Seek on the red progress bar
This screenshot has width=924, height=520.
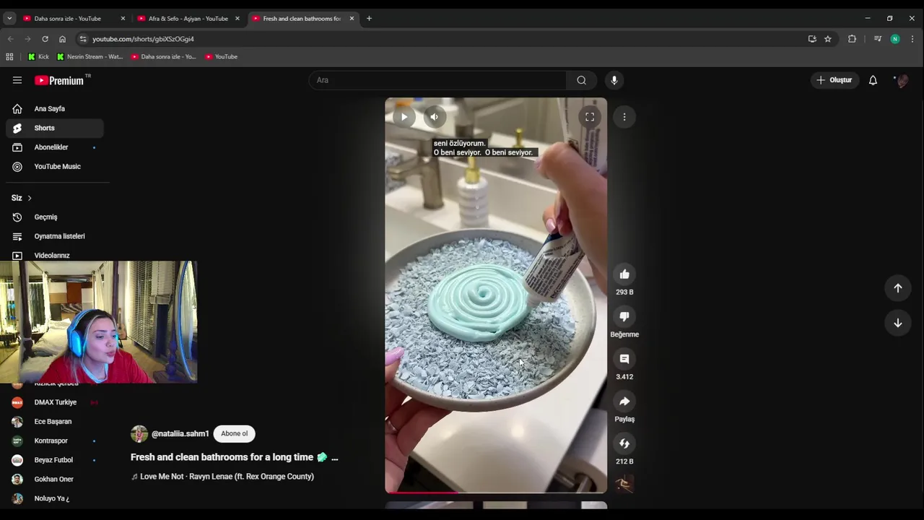[x=496, y=493]
